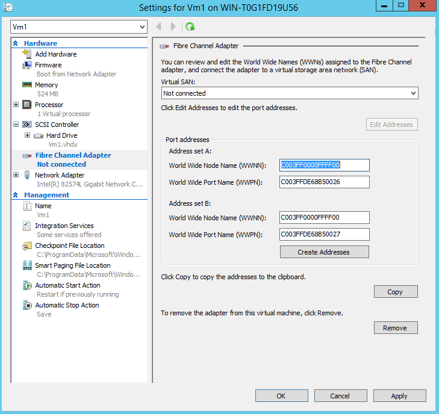The width and height of the screenshot is (439, 414).
Task: Click the Hard Drive icon
Action: click(x=39, y=136)
